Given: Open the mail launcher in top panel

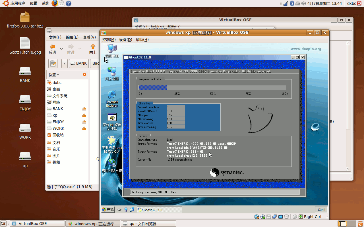Looking at the screenshot, I should click(x=61, y=3).
